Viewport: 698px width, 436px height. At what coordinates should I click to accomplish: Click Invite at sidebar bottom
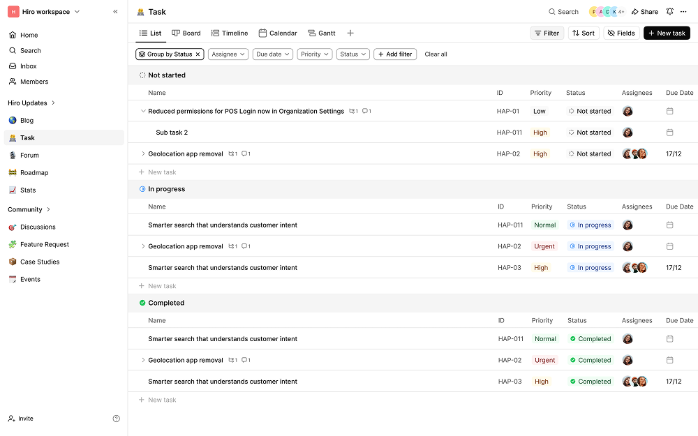(x=20, y=419)
